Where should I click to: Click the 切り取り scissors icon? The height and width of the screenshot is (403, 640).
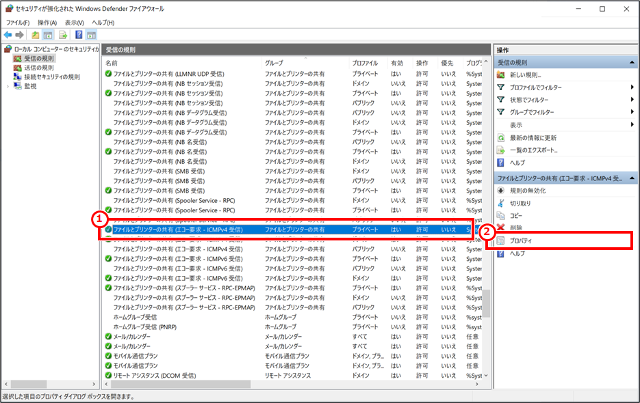tap(501, 204)
